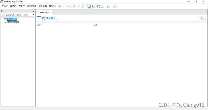
Task: Open the library search dropdown arrow
Action: (x=33, y=15)
